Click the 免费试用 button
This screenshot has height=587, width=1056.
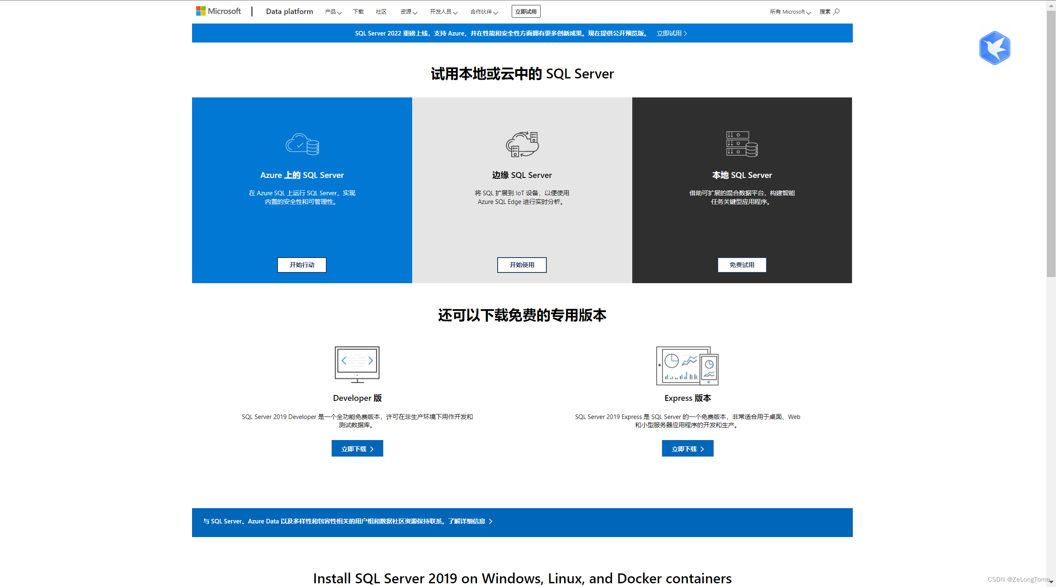(742, 265)
